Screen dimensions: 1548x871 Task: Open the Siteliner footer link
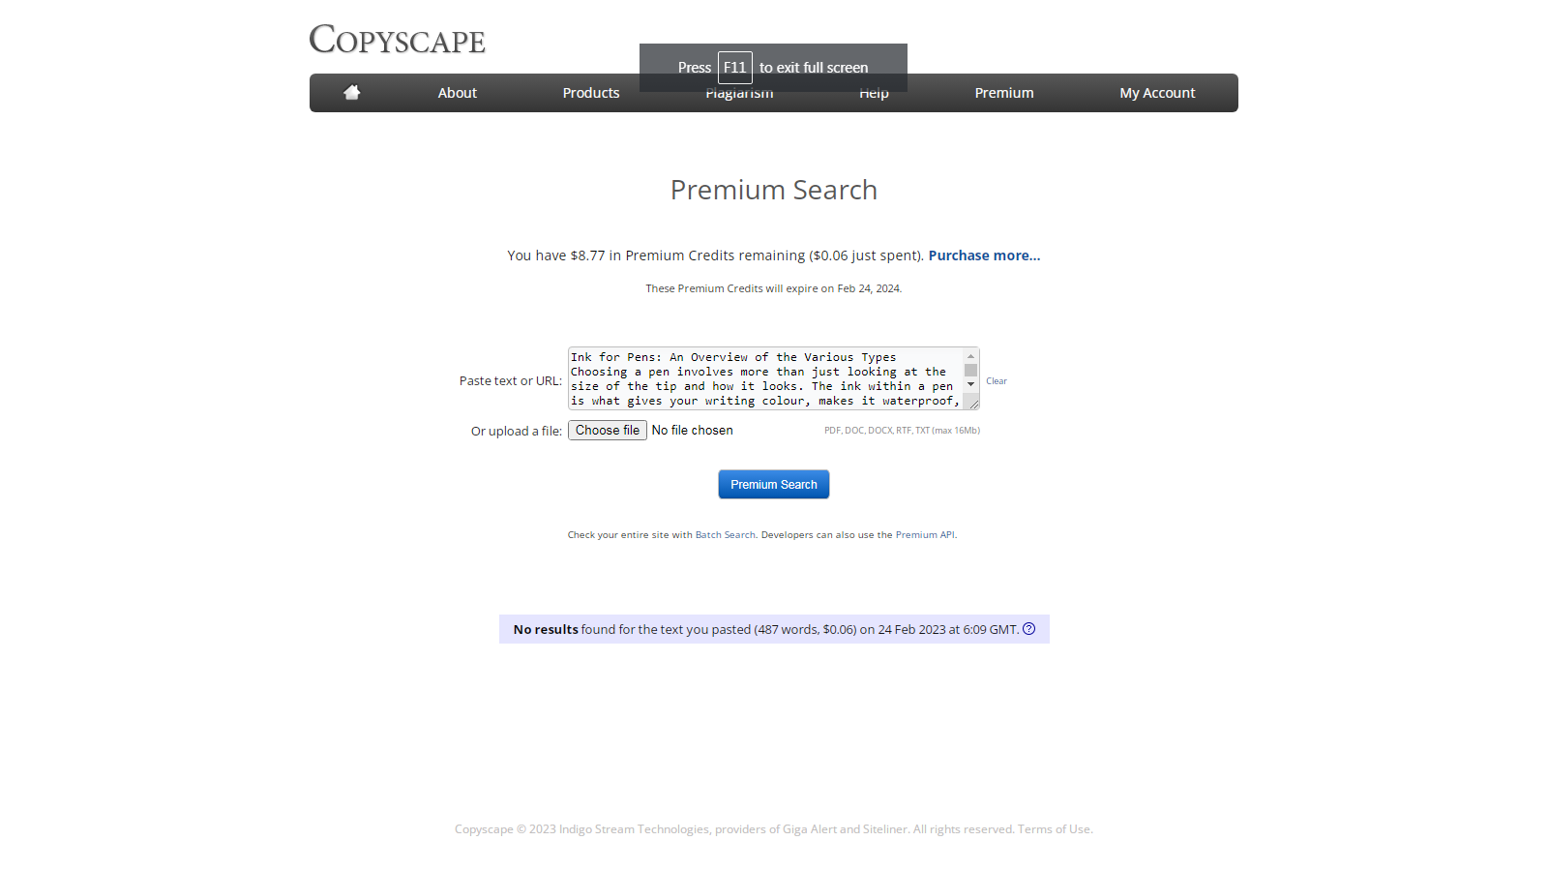[884, 829]
